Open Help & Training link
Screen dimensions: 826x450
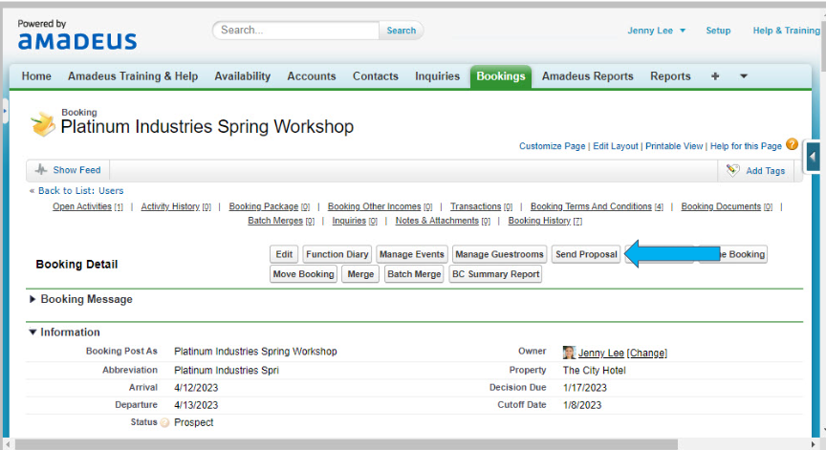787,31
